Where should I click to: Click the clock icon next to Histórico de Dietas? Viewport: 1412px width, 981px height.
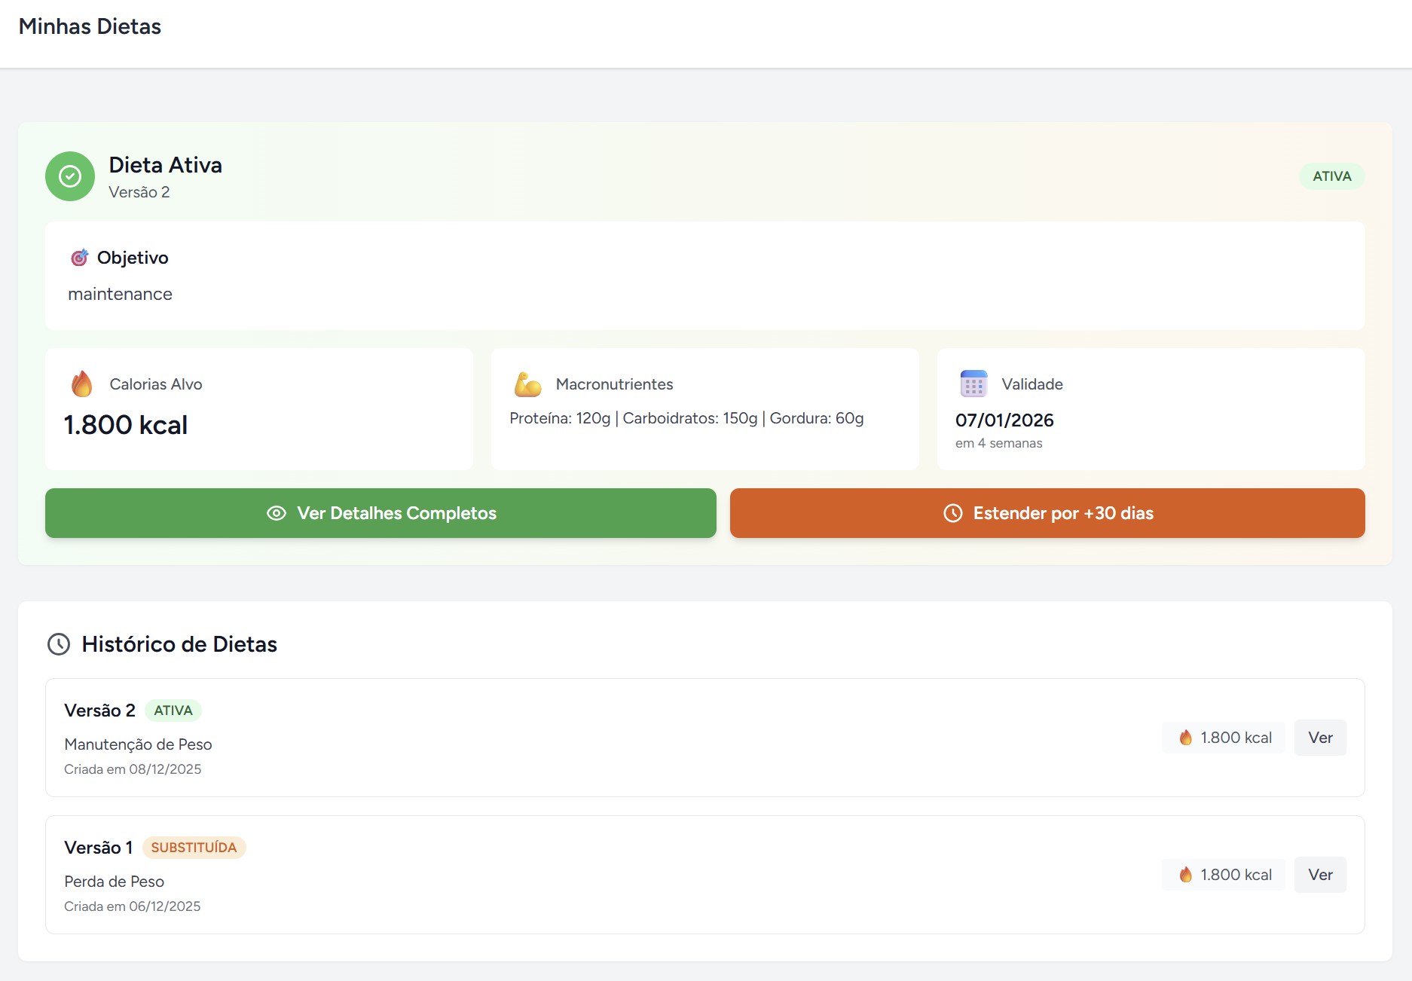click(x=59, y=644)
